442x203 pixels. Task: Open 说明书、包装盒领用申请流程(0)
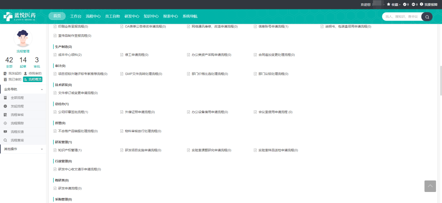pos(348,27)
